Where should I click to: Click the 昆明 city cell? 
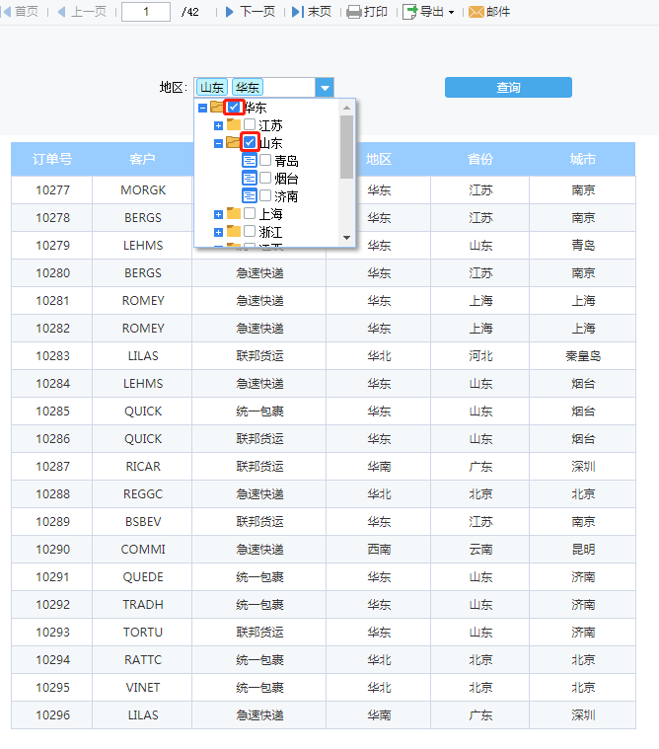pyautogui.click(x=583, y=550)
